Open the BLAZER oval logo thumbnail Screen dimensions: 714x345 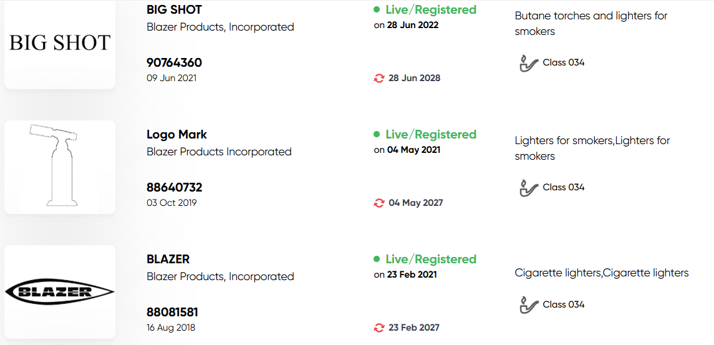[x=60, y=292]
